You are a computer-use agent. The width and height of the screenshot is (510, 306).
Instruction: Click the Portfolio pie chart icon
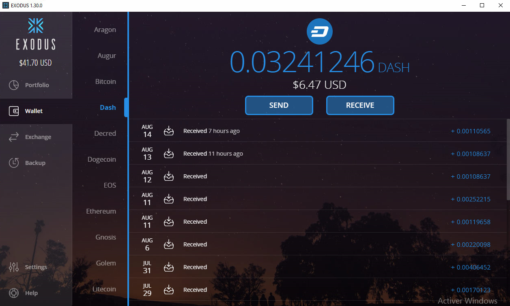[x=14, y=85]
